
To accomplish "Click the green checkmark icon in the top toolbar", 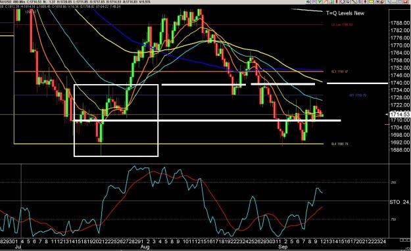I will click(x=320, y=1).
